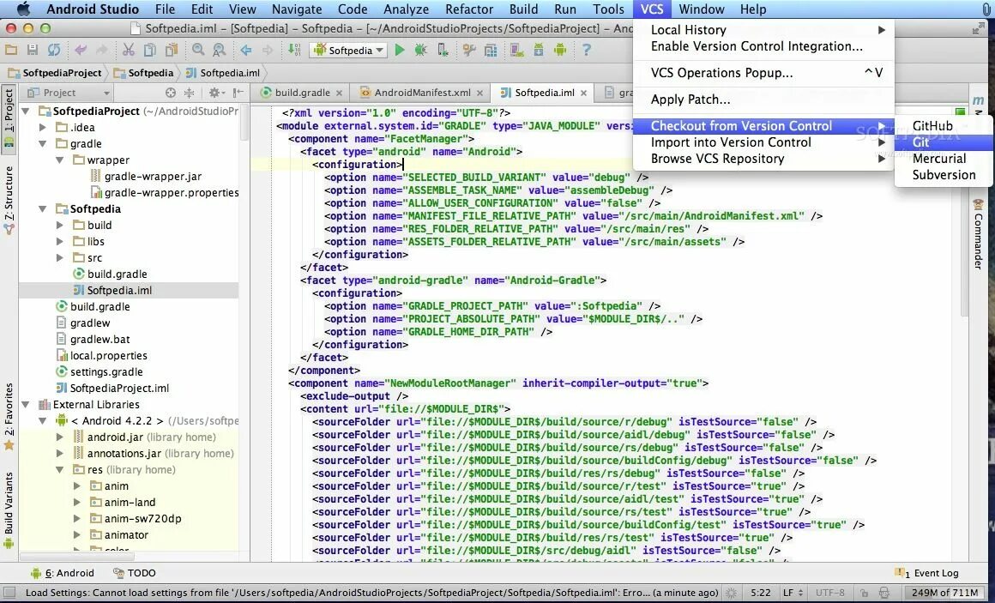
Task: Click the Synchronize toolbar icon
Action: point(54,50)
